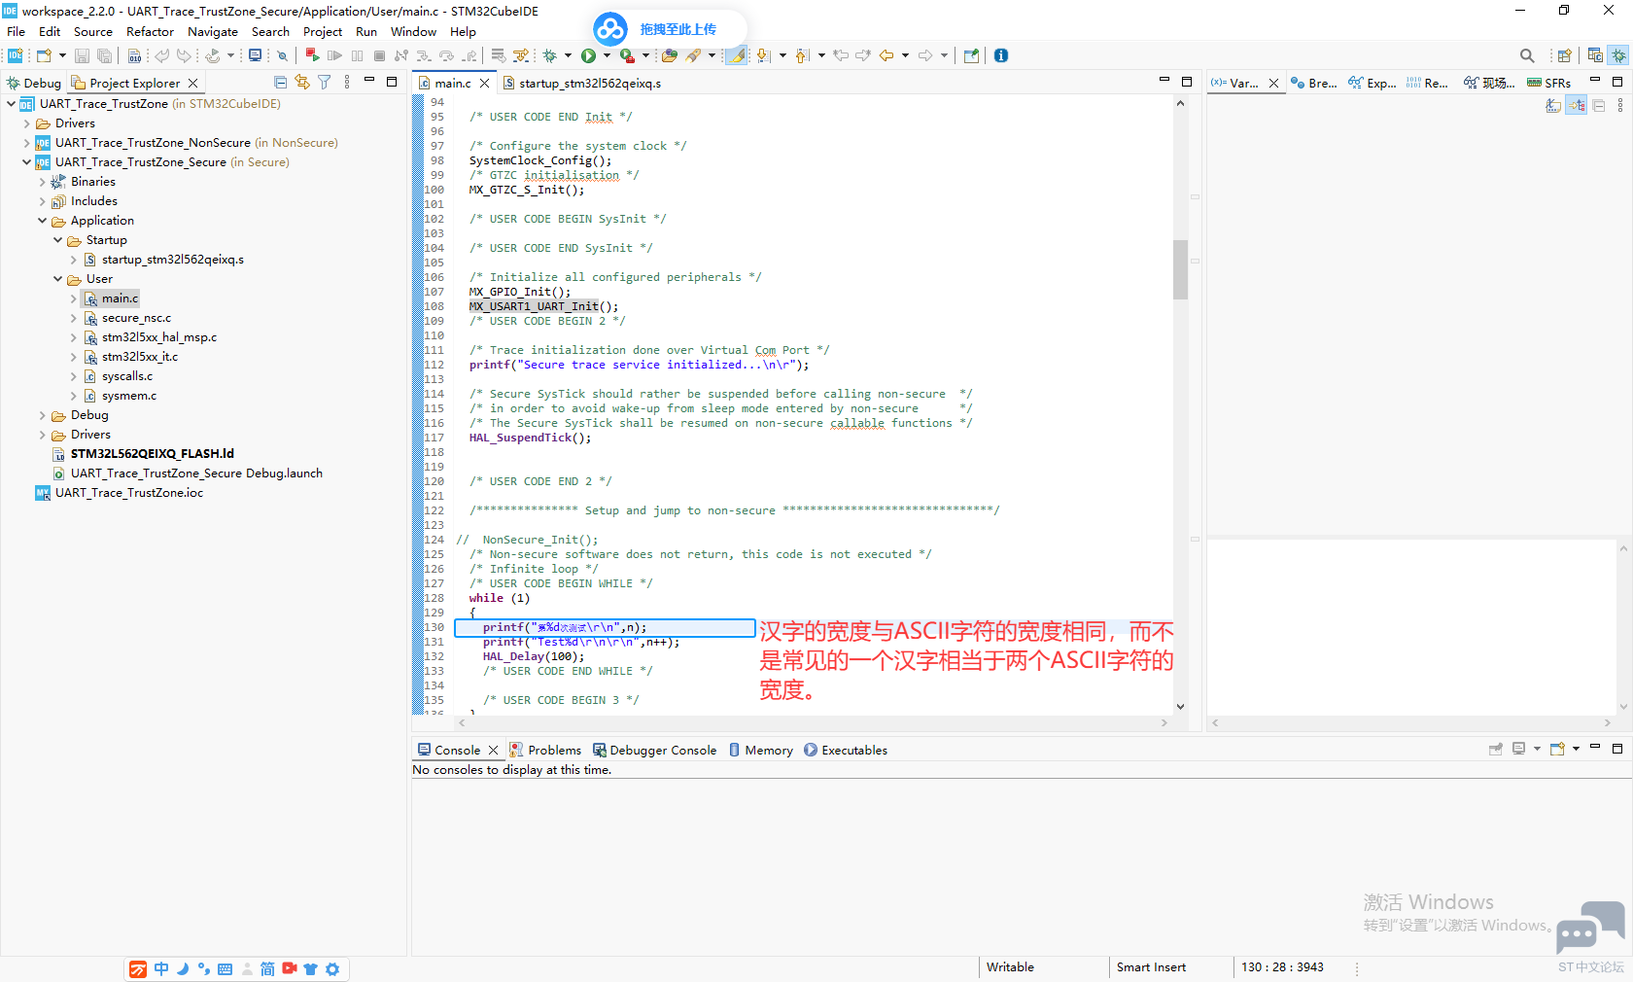Screen dimensions: 1633x982
Task: Click the Step Into icon
Action: tap(424, 55)
